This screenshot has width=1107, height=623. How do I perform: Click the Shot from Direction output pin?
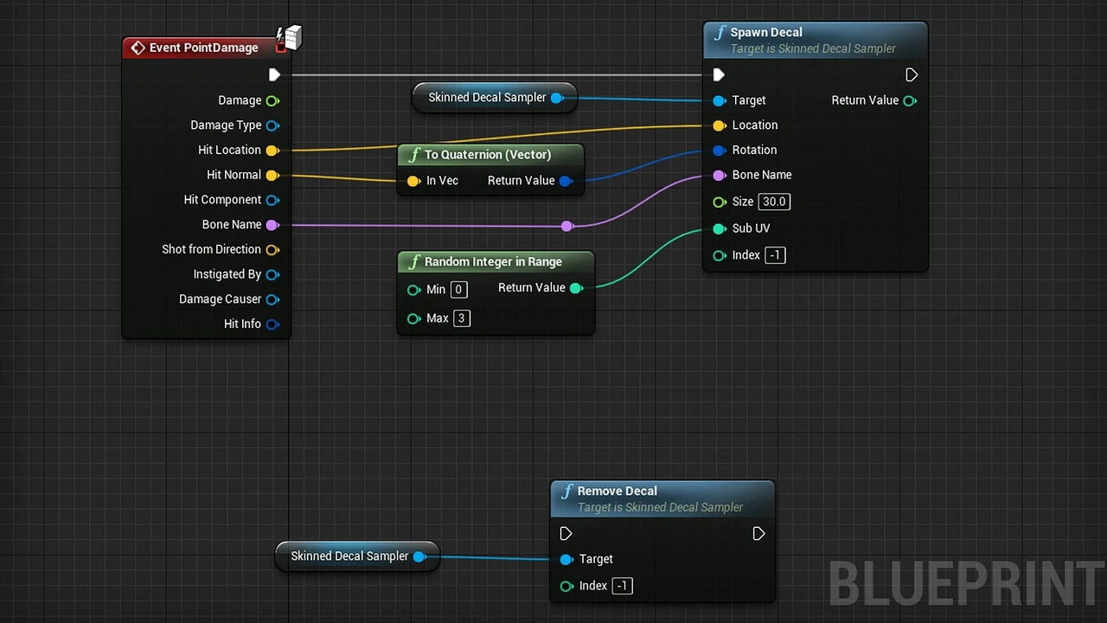(272, 250)
